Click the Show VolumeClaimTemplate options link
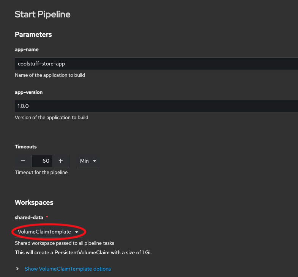Image resolution: width=298 pixels, height=277 pixels. click(x=68, y=269)
